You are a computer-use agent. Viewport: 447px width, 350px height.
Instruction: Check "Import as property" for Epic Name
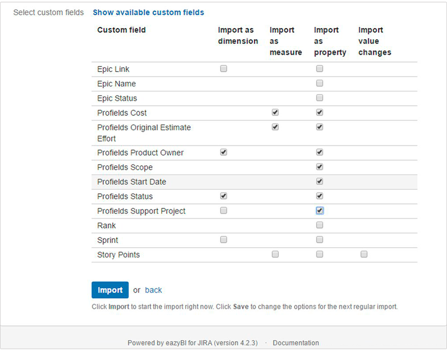(319, 83)
